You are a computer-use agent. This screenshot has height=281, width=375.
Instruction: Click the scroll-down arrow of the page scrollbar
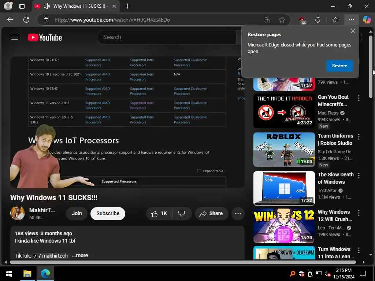pos(371,255)
